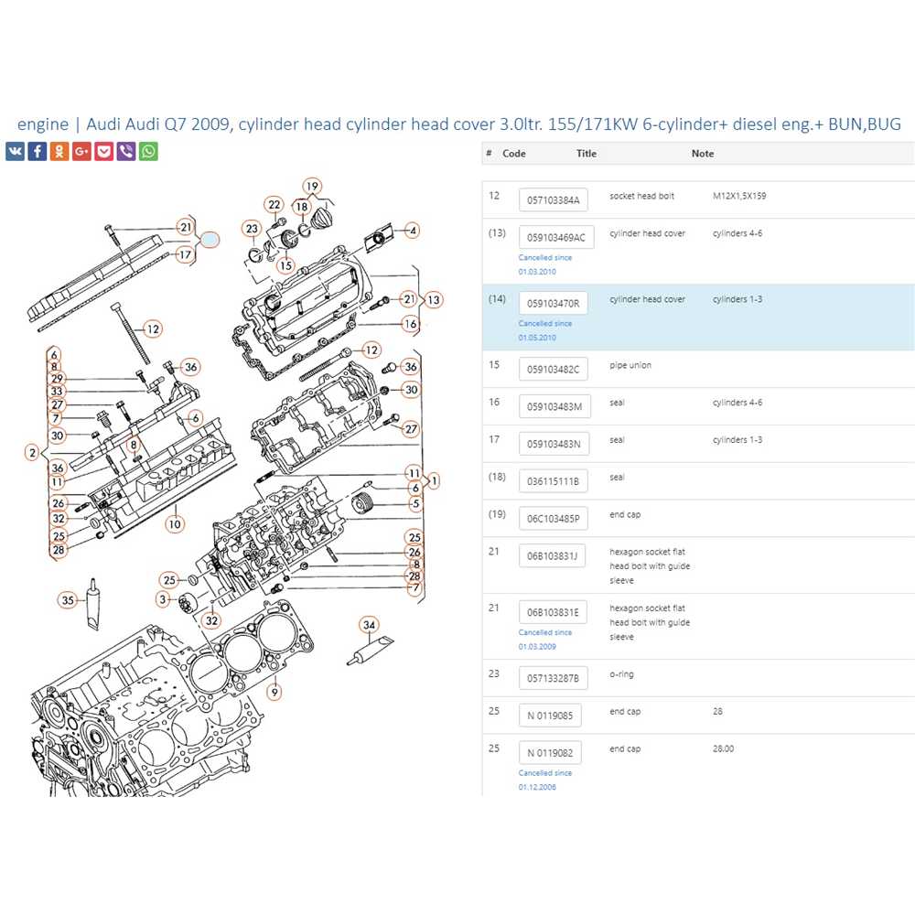Select callout 23 in the diagram
This screenshot has width=915, height=915.
pos(252,229)
